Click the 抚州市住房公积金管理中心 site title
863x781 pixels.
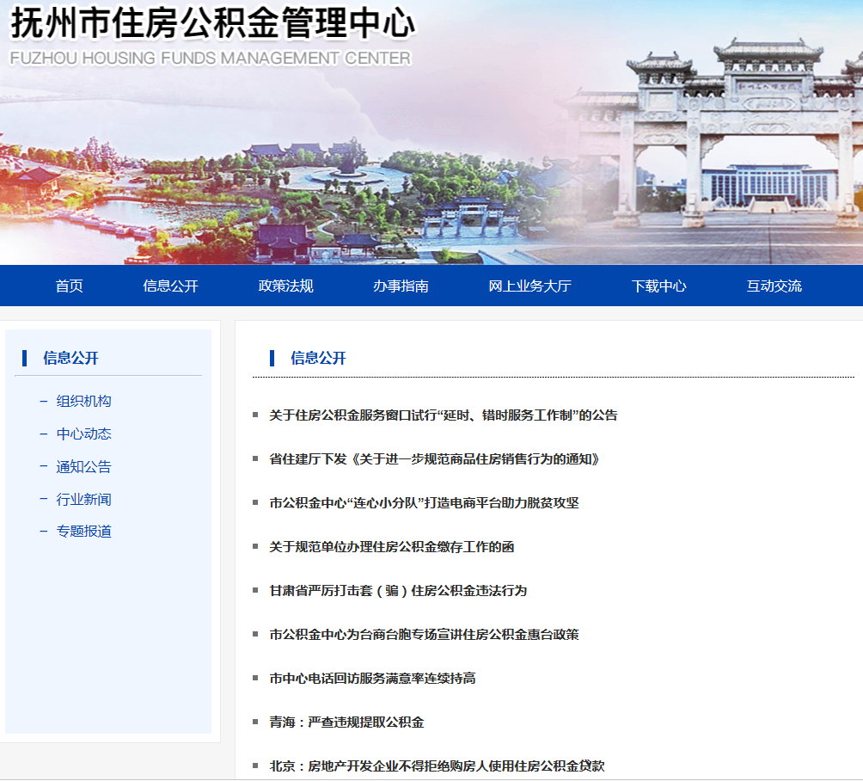tap(212, 23)
